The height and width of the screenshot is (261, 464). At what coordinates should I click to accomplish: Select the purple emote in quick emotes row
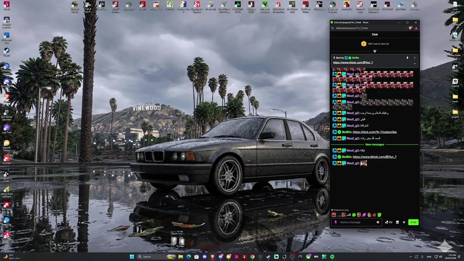point(364,215)
